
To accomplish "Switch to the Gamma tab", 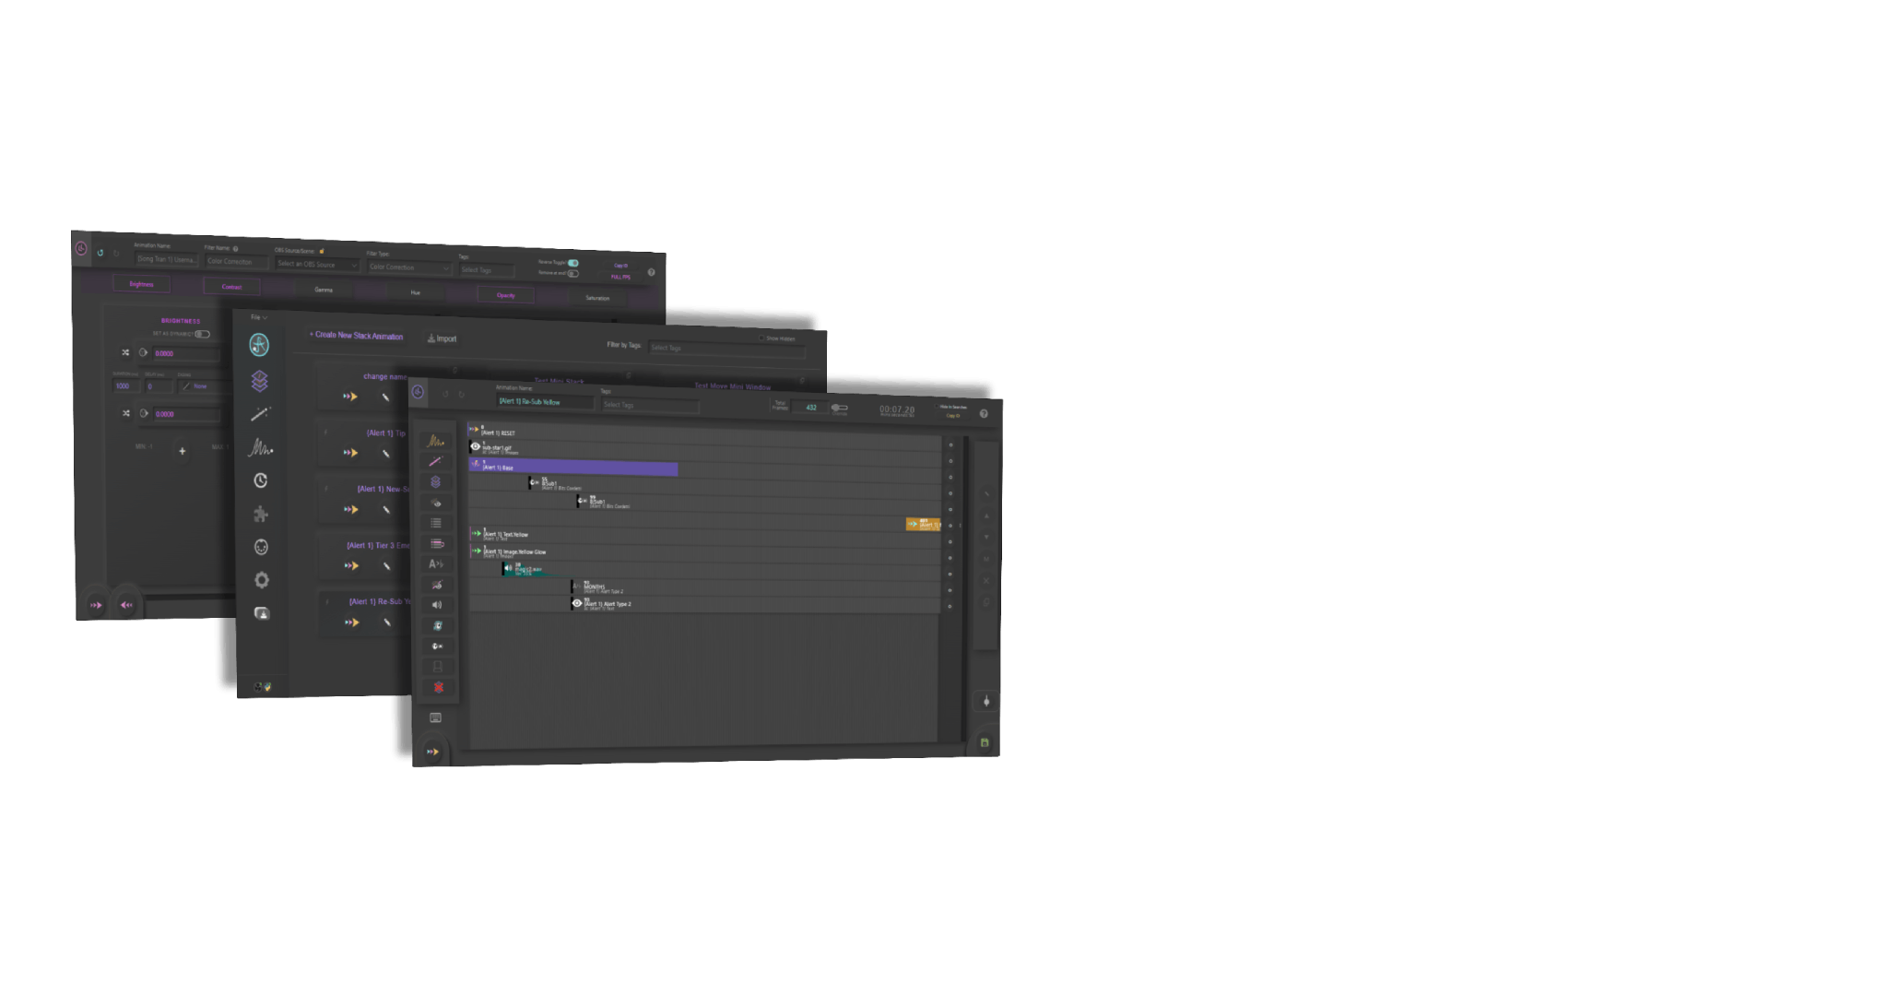I will click(x=324, y=290).
